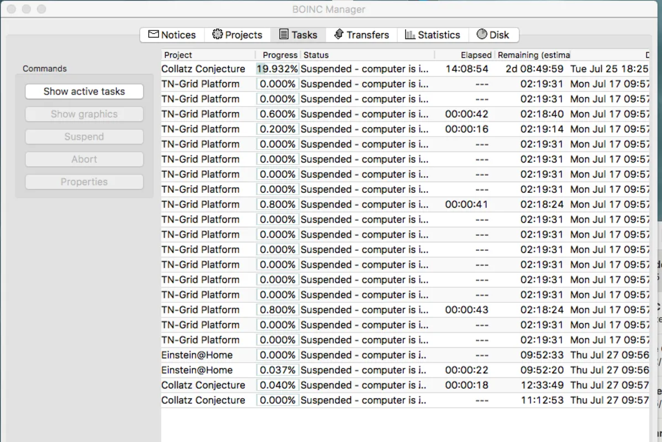Image resolution: width=662 pixels, height=442 pixels.
Task: Select Collatz Conjecture task with 11:12:53 remaining
Action: click(x=405, y=400)
